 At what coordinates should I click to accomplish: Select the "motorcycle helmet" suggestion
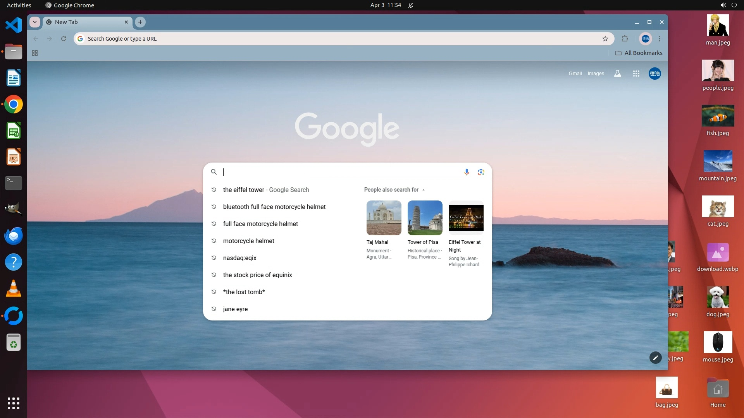pyautogui.click(x=248, y=241)
